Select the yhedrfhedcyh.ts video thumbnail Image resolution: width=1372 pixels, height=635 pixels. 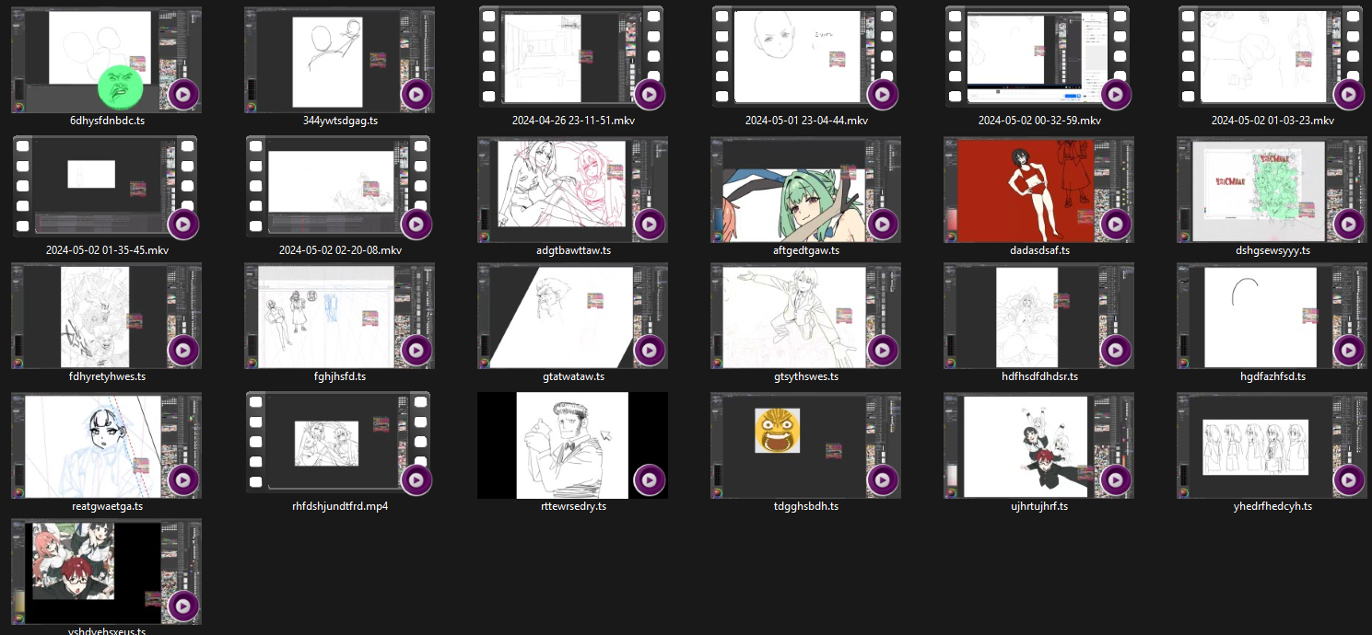coord(1272,446)
